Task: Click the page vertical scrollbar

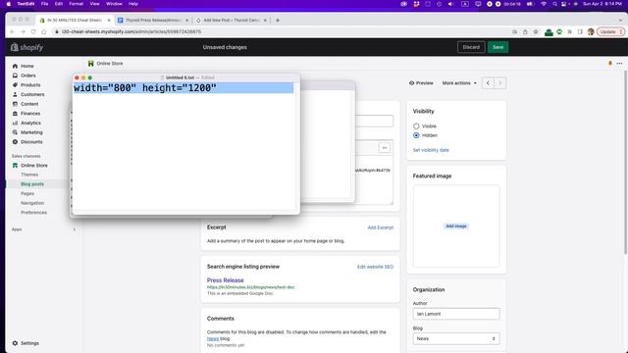Action: tap(625, 162)
